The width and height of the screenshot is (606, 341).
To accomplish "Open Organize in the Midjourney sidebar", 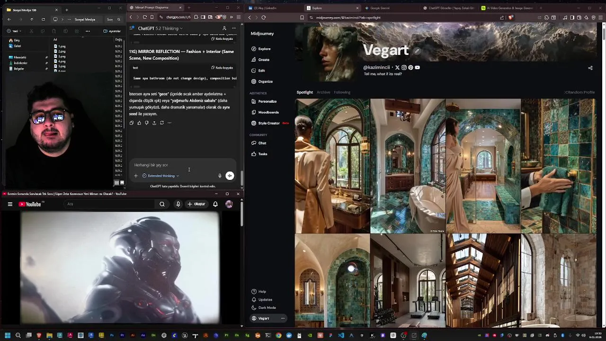I will 262,81.
